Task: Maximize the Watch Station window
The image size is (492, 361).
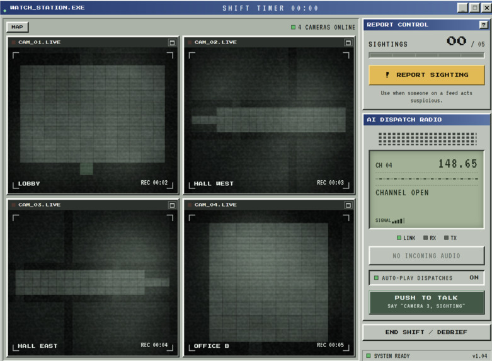Action: [x=474, y=8]
